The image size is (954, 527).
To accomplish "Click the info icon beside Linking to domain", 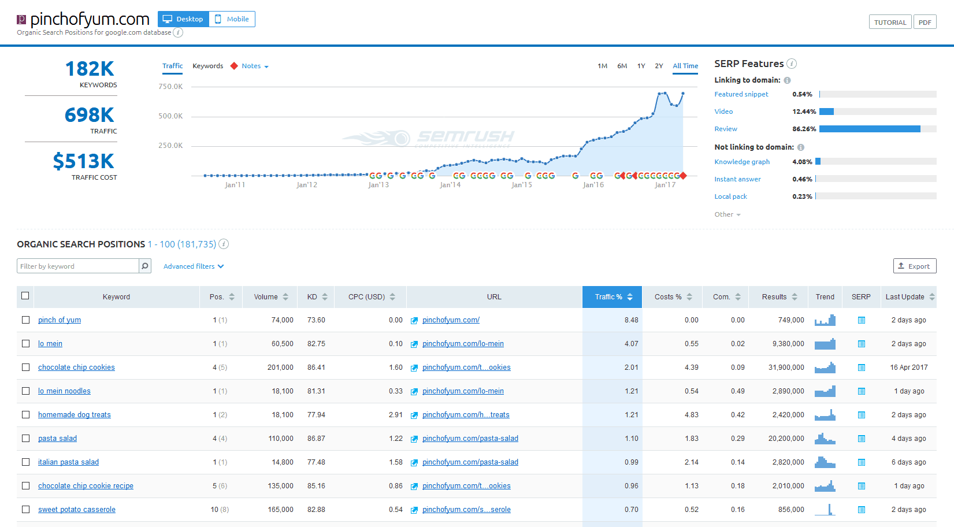I will tap(787, 80).
